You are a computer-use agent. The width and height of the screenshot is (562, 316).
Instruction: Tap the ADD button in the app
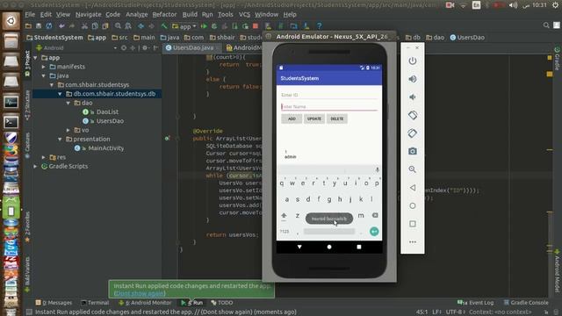click(x=292, y=118)
